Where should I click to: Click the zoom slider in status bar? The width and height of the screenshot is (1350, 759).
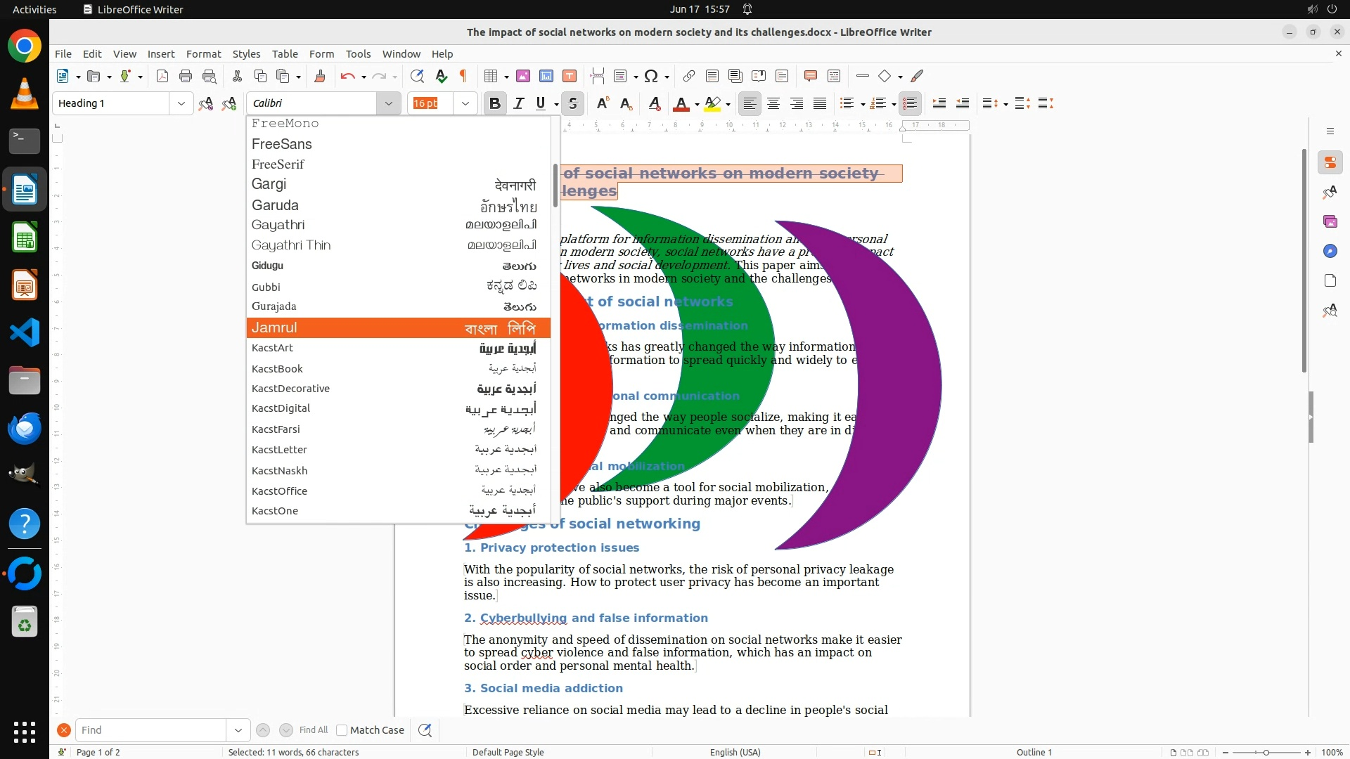1266,752
